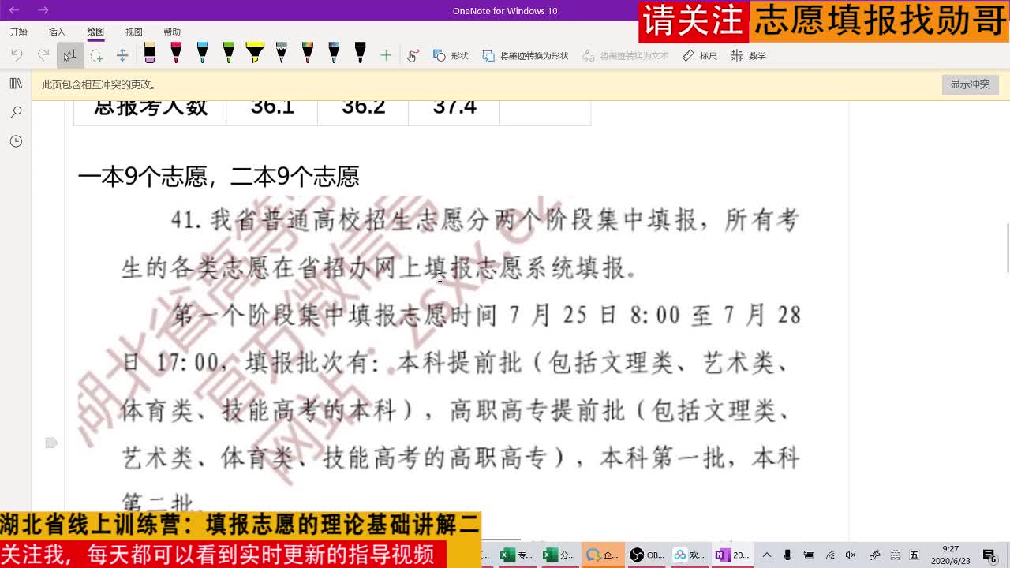This screenshot has width=1010, height=568.
Task: Click the microphone tray icon
Action: point(787,555)
